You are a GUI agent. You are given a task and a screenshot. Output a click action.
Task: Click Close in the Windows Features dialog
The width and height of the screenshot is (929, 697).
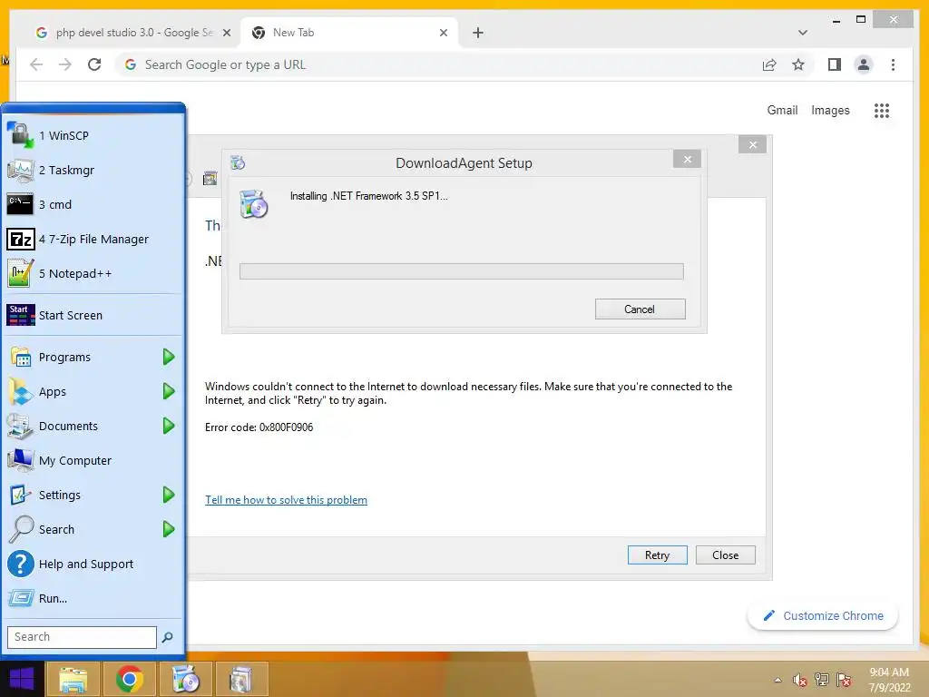pos(725,555)
